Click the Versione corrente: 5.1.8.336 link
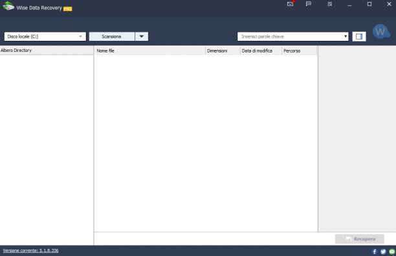The image size is (396, 256). (x=30, y=250)
